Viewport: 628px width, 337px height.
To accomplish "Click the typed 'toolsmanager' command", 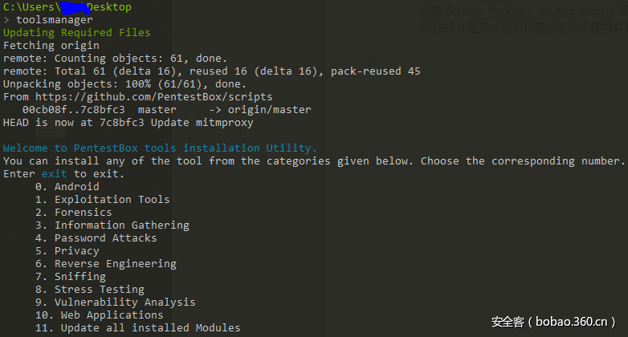I will point(55,20).
